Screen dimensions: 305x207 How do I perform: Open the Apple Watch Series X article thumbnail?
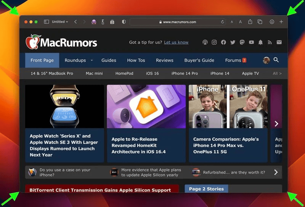[64, 106]
